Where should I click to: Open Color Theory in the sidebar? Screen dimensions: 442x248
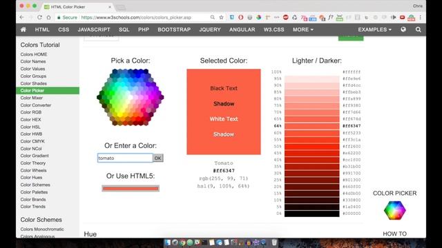(x=33, y=163)
